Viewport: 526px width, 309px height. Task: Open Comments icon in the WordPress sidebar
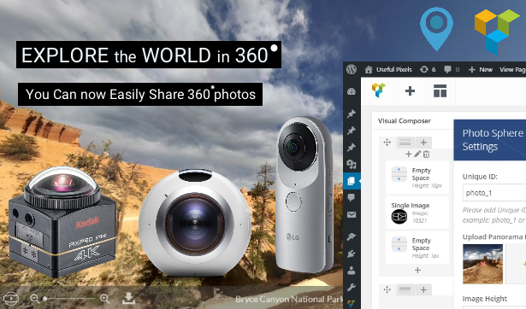[x=352, y=197]
